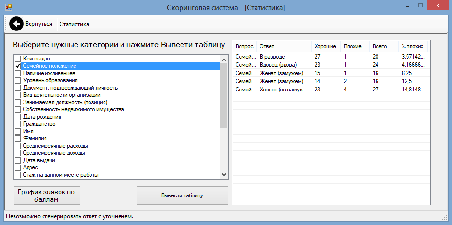Check the Уровень образования checkbox
Viewport: 452px width, 225px height.
point(18,80)
